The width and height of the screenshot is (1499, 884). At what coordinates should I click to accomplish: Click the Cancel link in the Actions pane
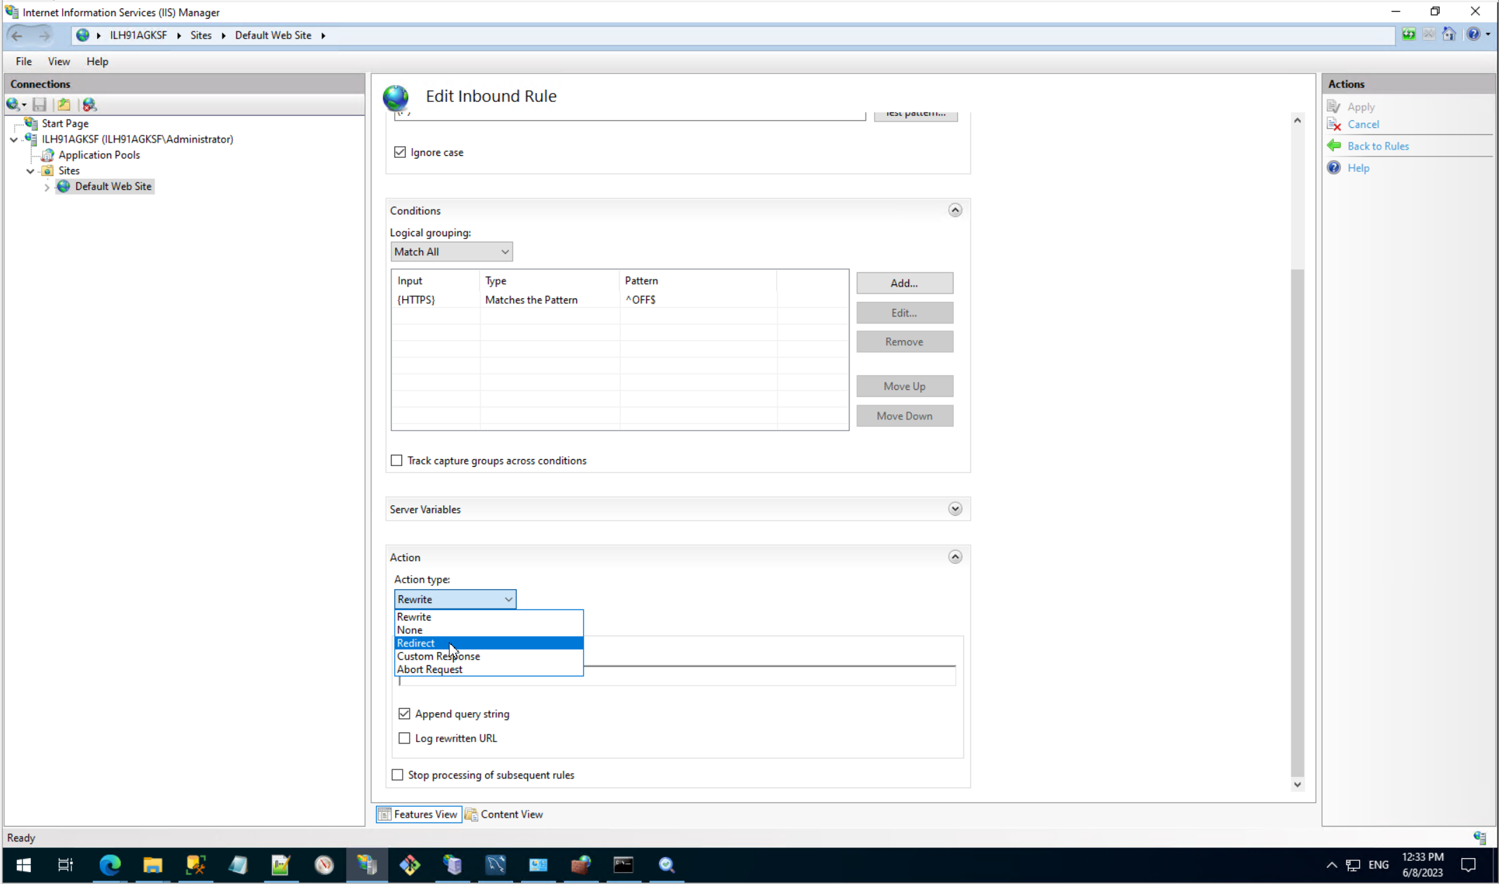(x=1363, y=124)
